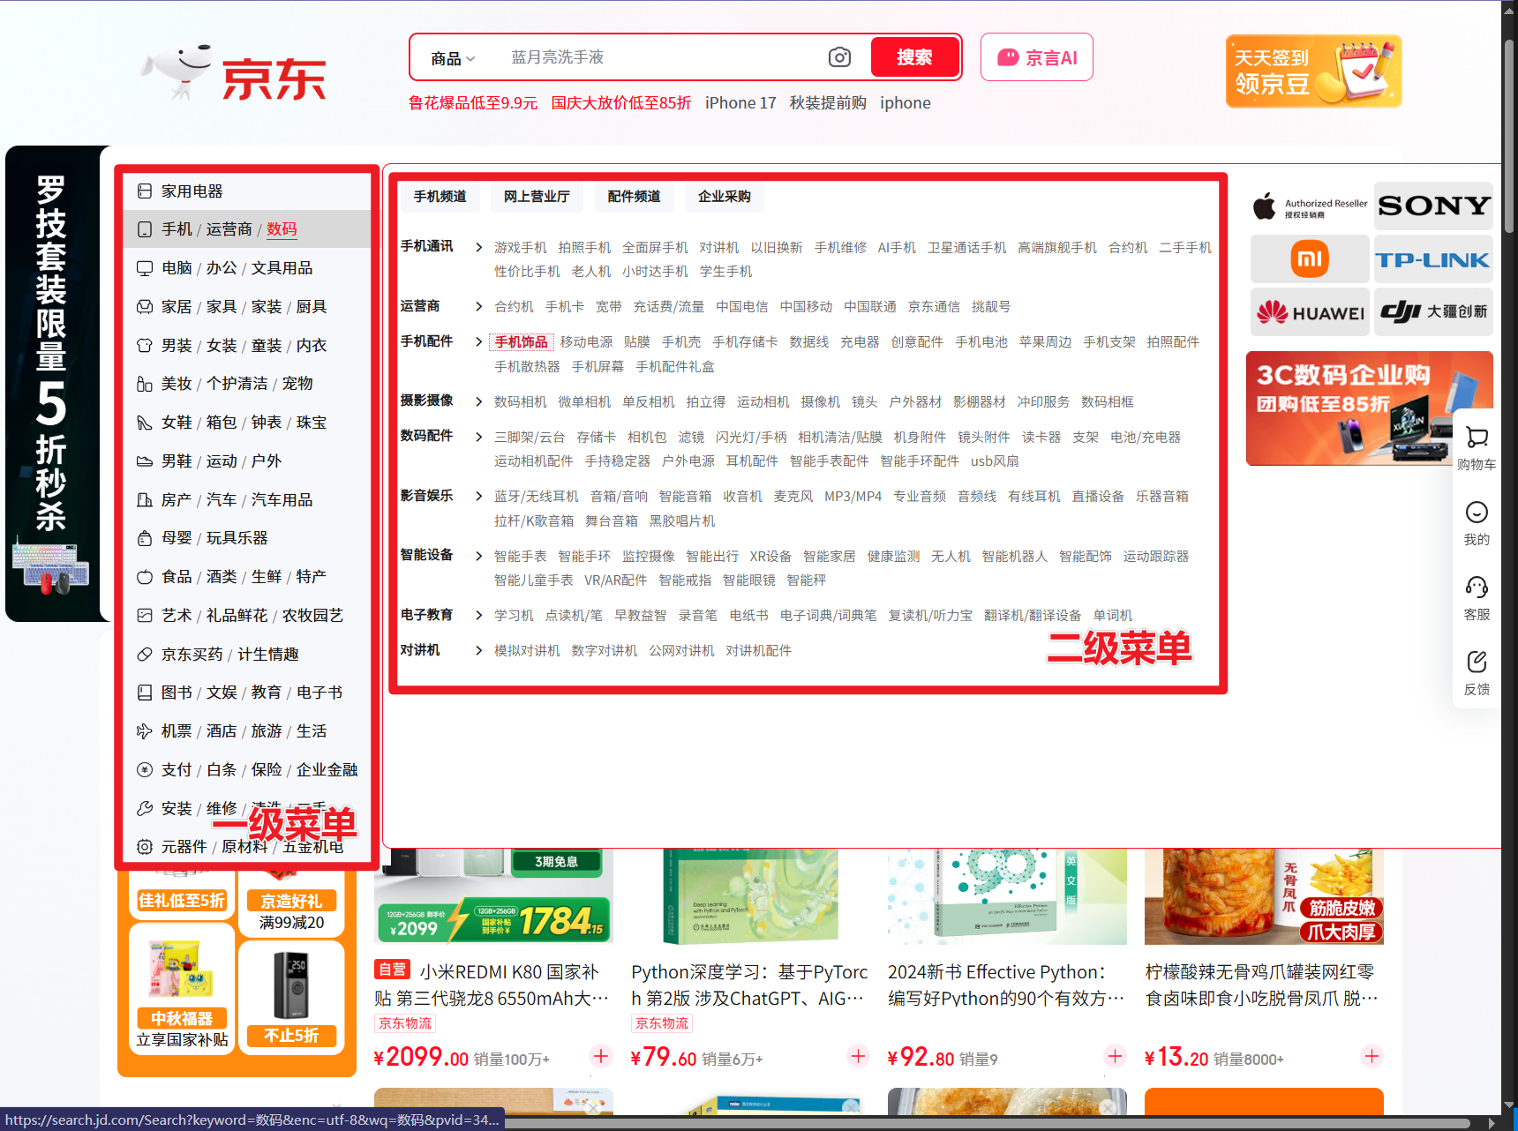Click the airplane icon beside 机票
1518x1131 pixels.
pyautogui.click(x=145, y=731)
